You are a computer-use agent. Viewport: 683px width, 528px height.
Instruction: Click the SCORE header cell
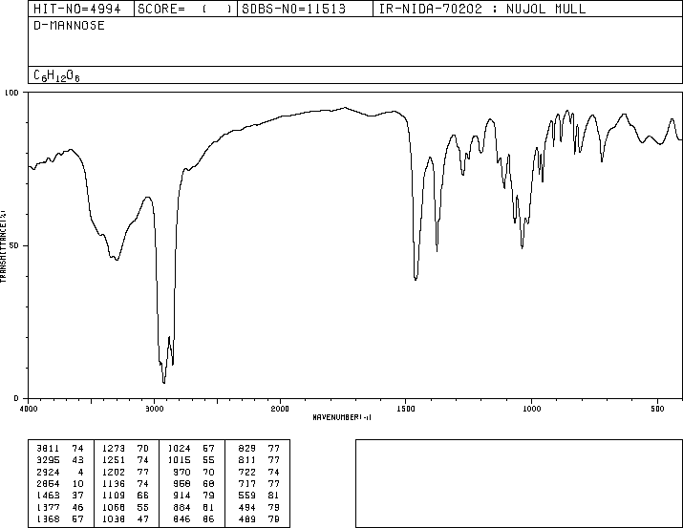pyautogui.click(x=185, y=9)
